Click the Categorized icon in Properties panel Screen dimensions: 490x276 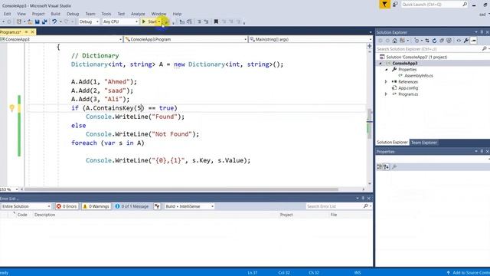click(380, 167)
